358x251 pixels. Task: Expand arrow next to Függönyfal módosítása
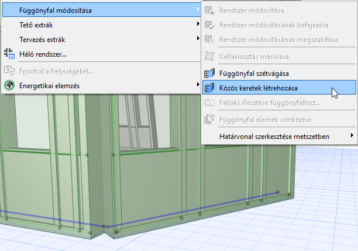point(198,9)
